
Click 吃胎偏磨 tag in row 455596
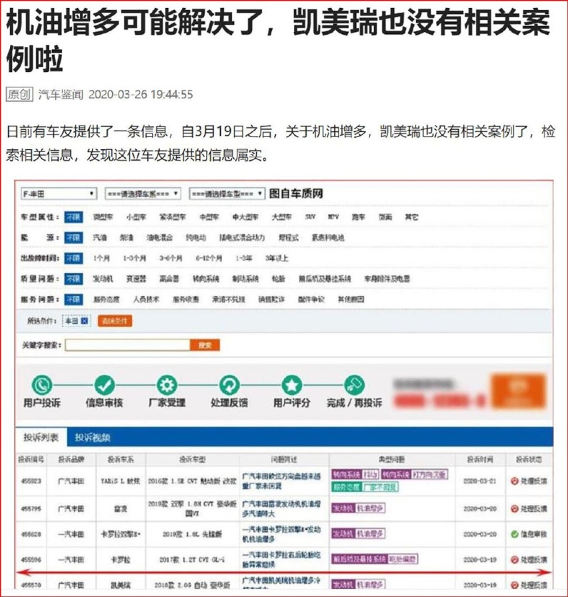[403, 559]
